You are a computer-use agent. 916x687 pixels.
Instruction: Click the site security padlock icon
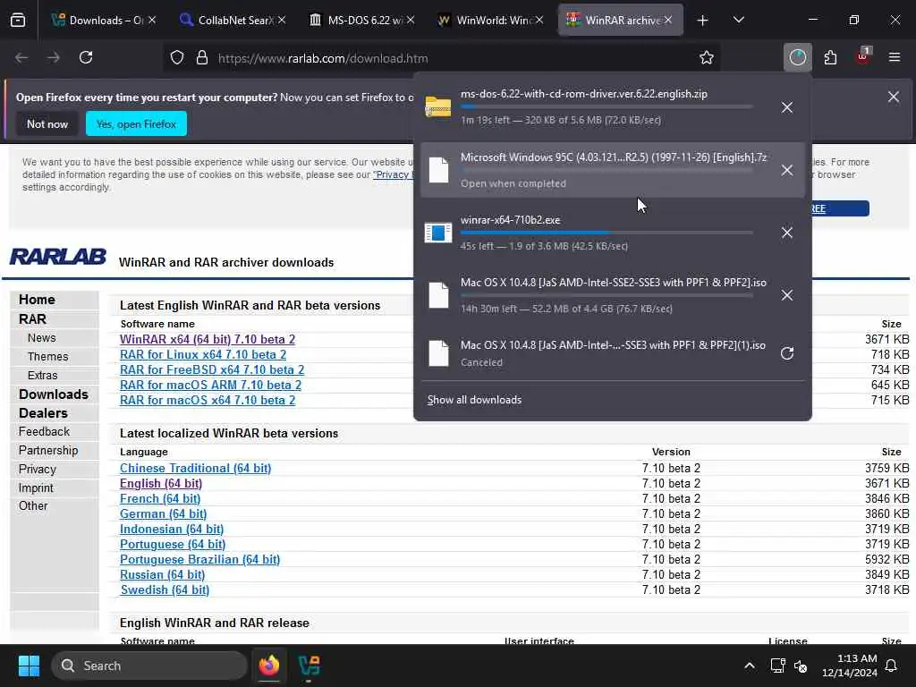(202, 58)
